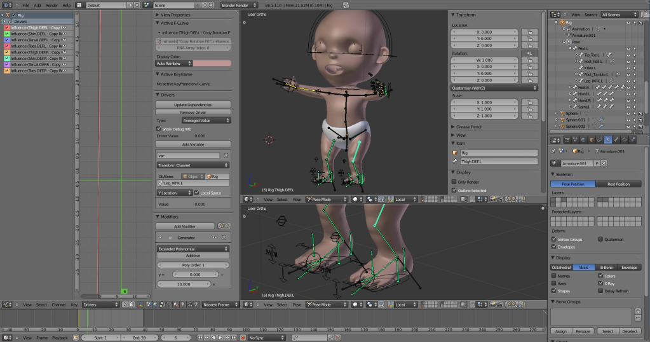Screen dimensions: 650x342
Task: Open 'Expanded Polynomial' mode dropdown
Action: pos(193,249)
